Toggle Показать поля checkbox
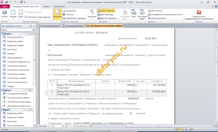Screen dimensions: 218x132 pyautogui.click(x=26, y=12)
